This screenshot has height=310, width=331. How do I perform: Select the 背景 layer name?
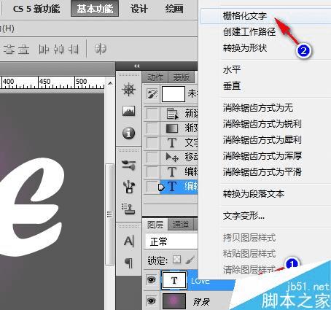point(201,302)
